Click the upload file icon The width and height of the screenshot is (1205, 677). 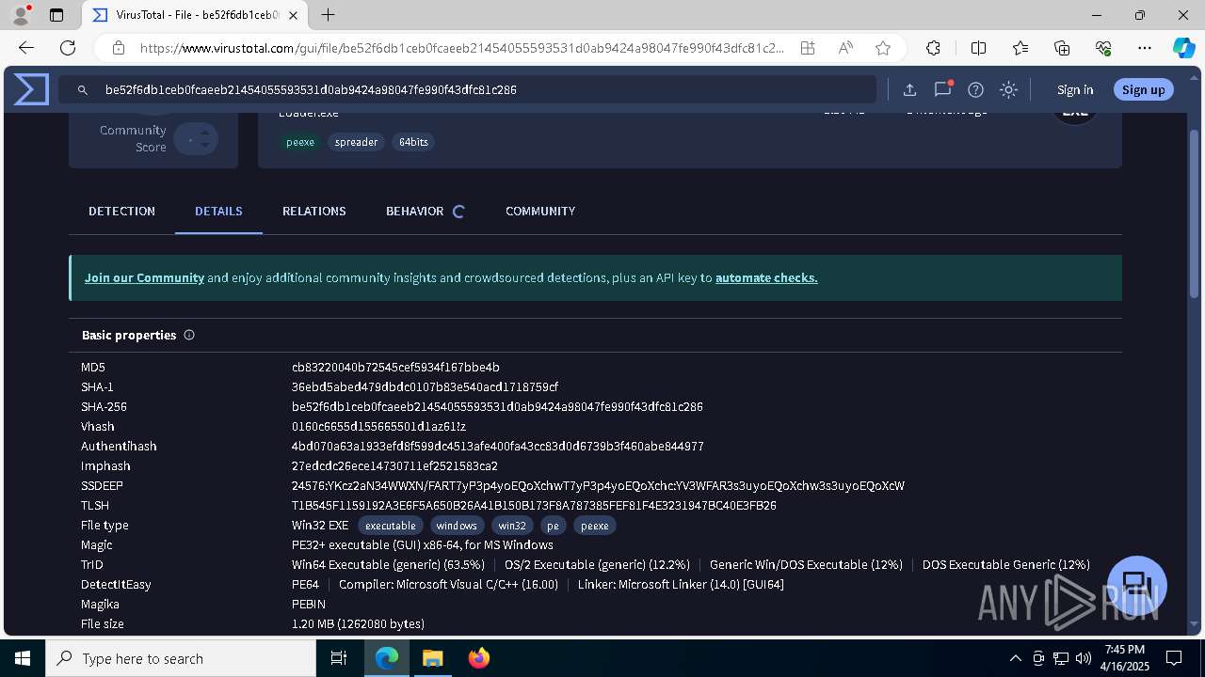click(x=909, y=89)
